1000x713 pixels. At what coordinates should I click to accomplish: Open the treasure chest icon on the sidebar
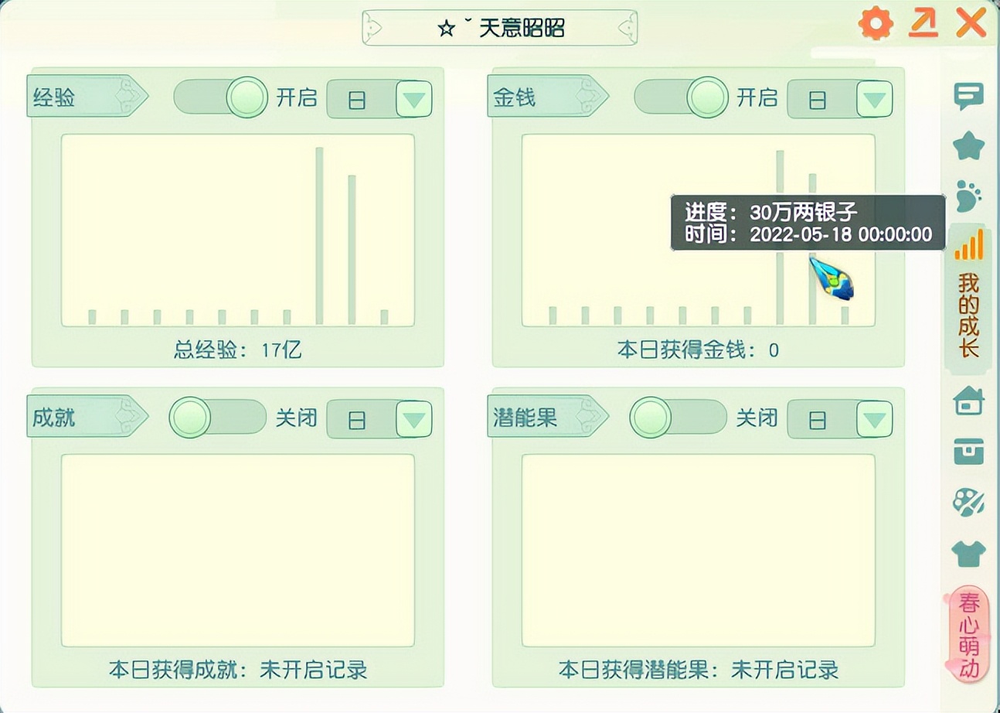pos(969,447)
